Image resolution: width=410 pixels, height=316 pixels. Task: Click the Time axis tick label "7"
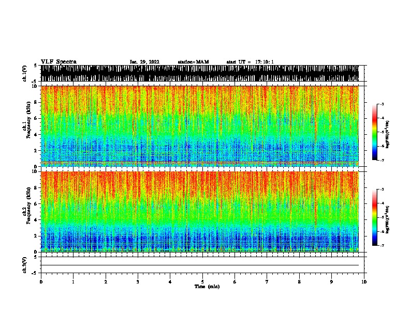coord(267,282)
